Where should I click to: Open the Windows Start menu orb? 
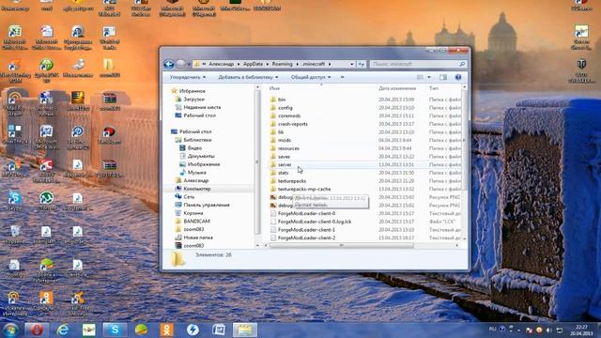click(x=10, y=330)
